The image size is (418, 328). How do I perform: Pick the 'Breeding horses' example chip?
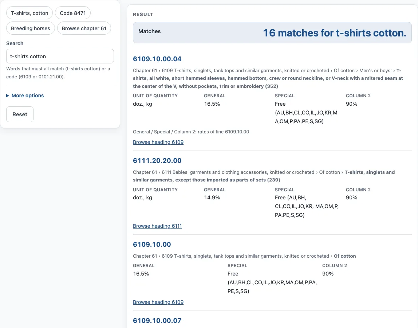click(30, 28)
